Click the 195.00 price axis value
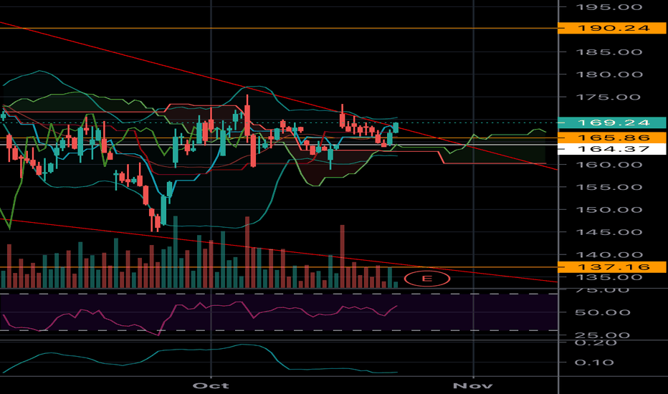668x394 pixels. 609,7
